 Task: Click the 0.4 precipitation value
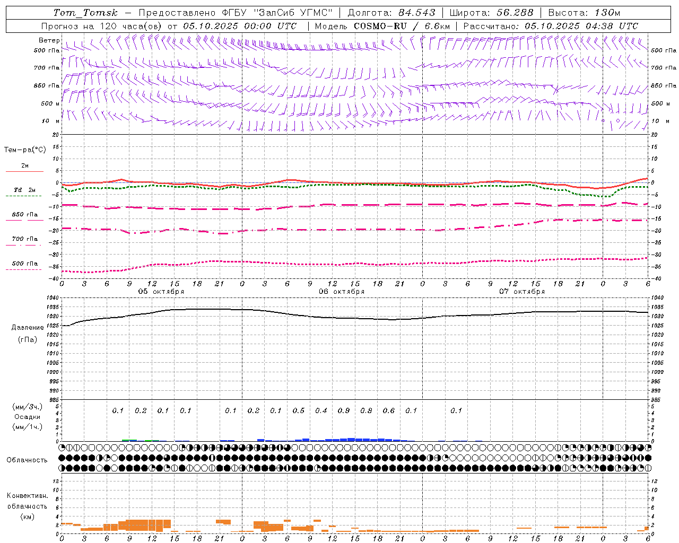(321, 410)
